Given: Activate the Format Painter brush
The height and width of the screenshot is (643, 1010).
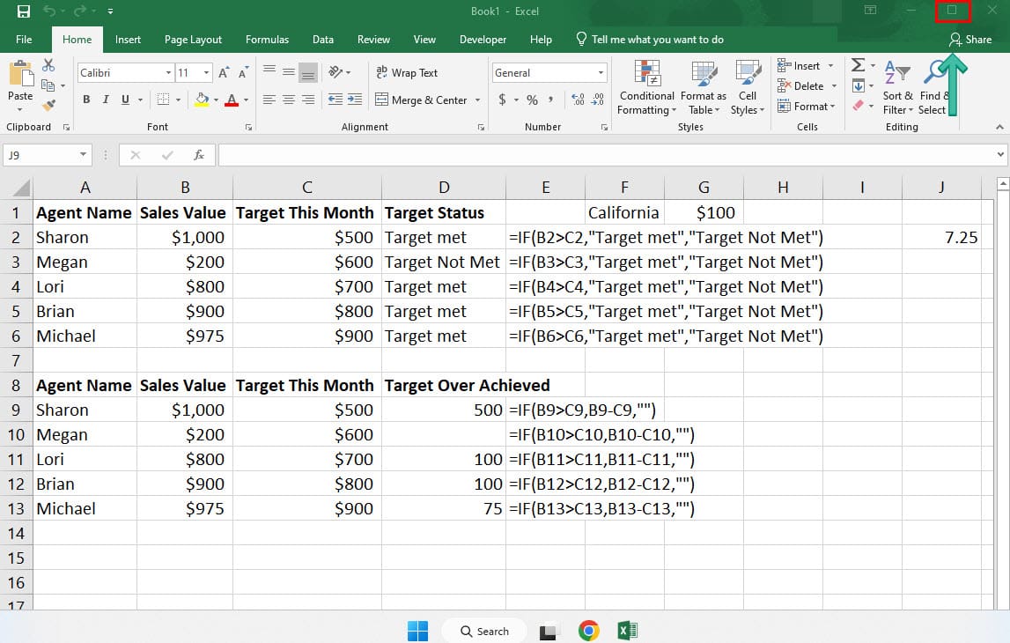Looking at the screenshot, I should click(x=48, y=104).
